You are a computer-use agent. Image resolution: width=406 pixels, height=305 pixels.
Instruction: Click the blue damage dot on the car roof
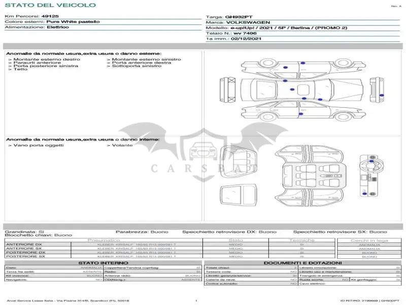tap(292, 89)
